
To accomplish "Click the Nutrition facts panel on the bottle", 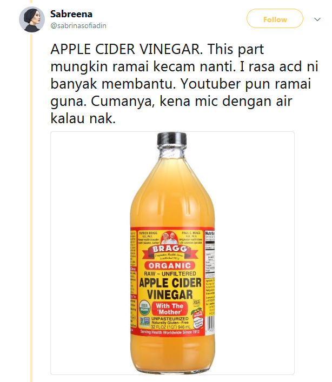I will click(x=210, y=254).
